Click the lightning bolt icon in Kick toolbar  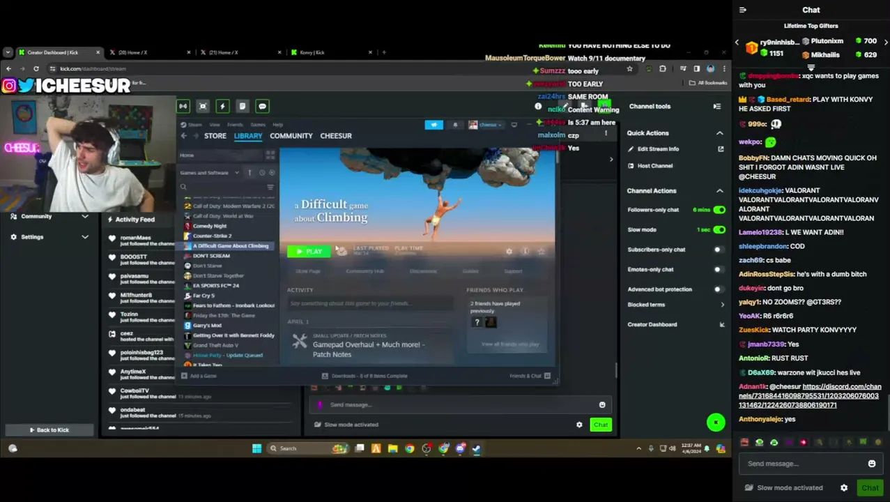click(222, 106)
